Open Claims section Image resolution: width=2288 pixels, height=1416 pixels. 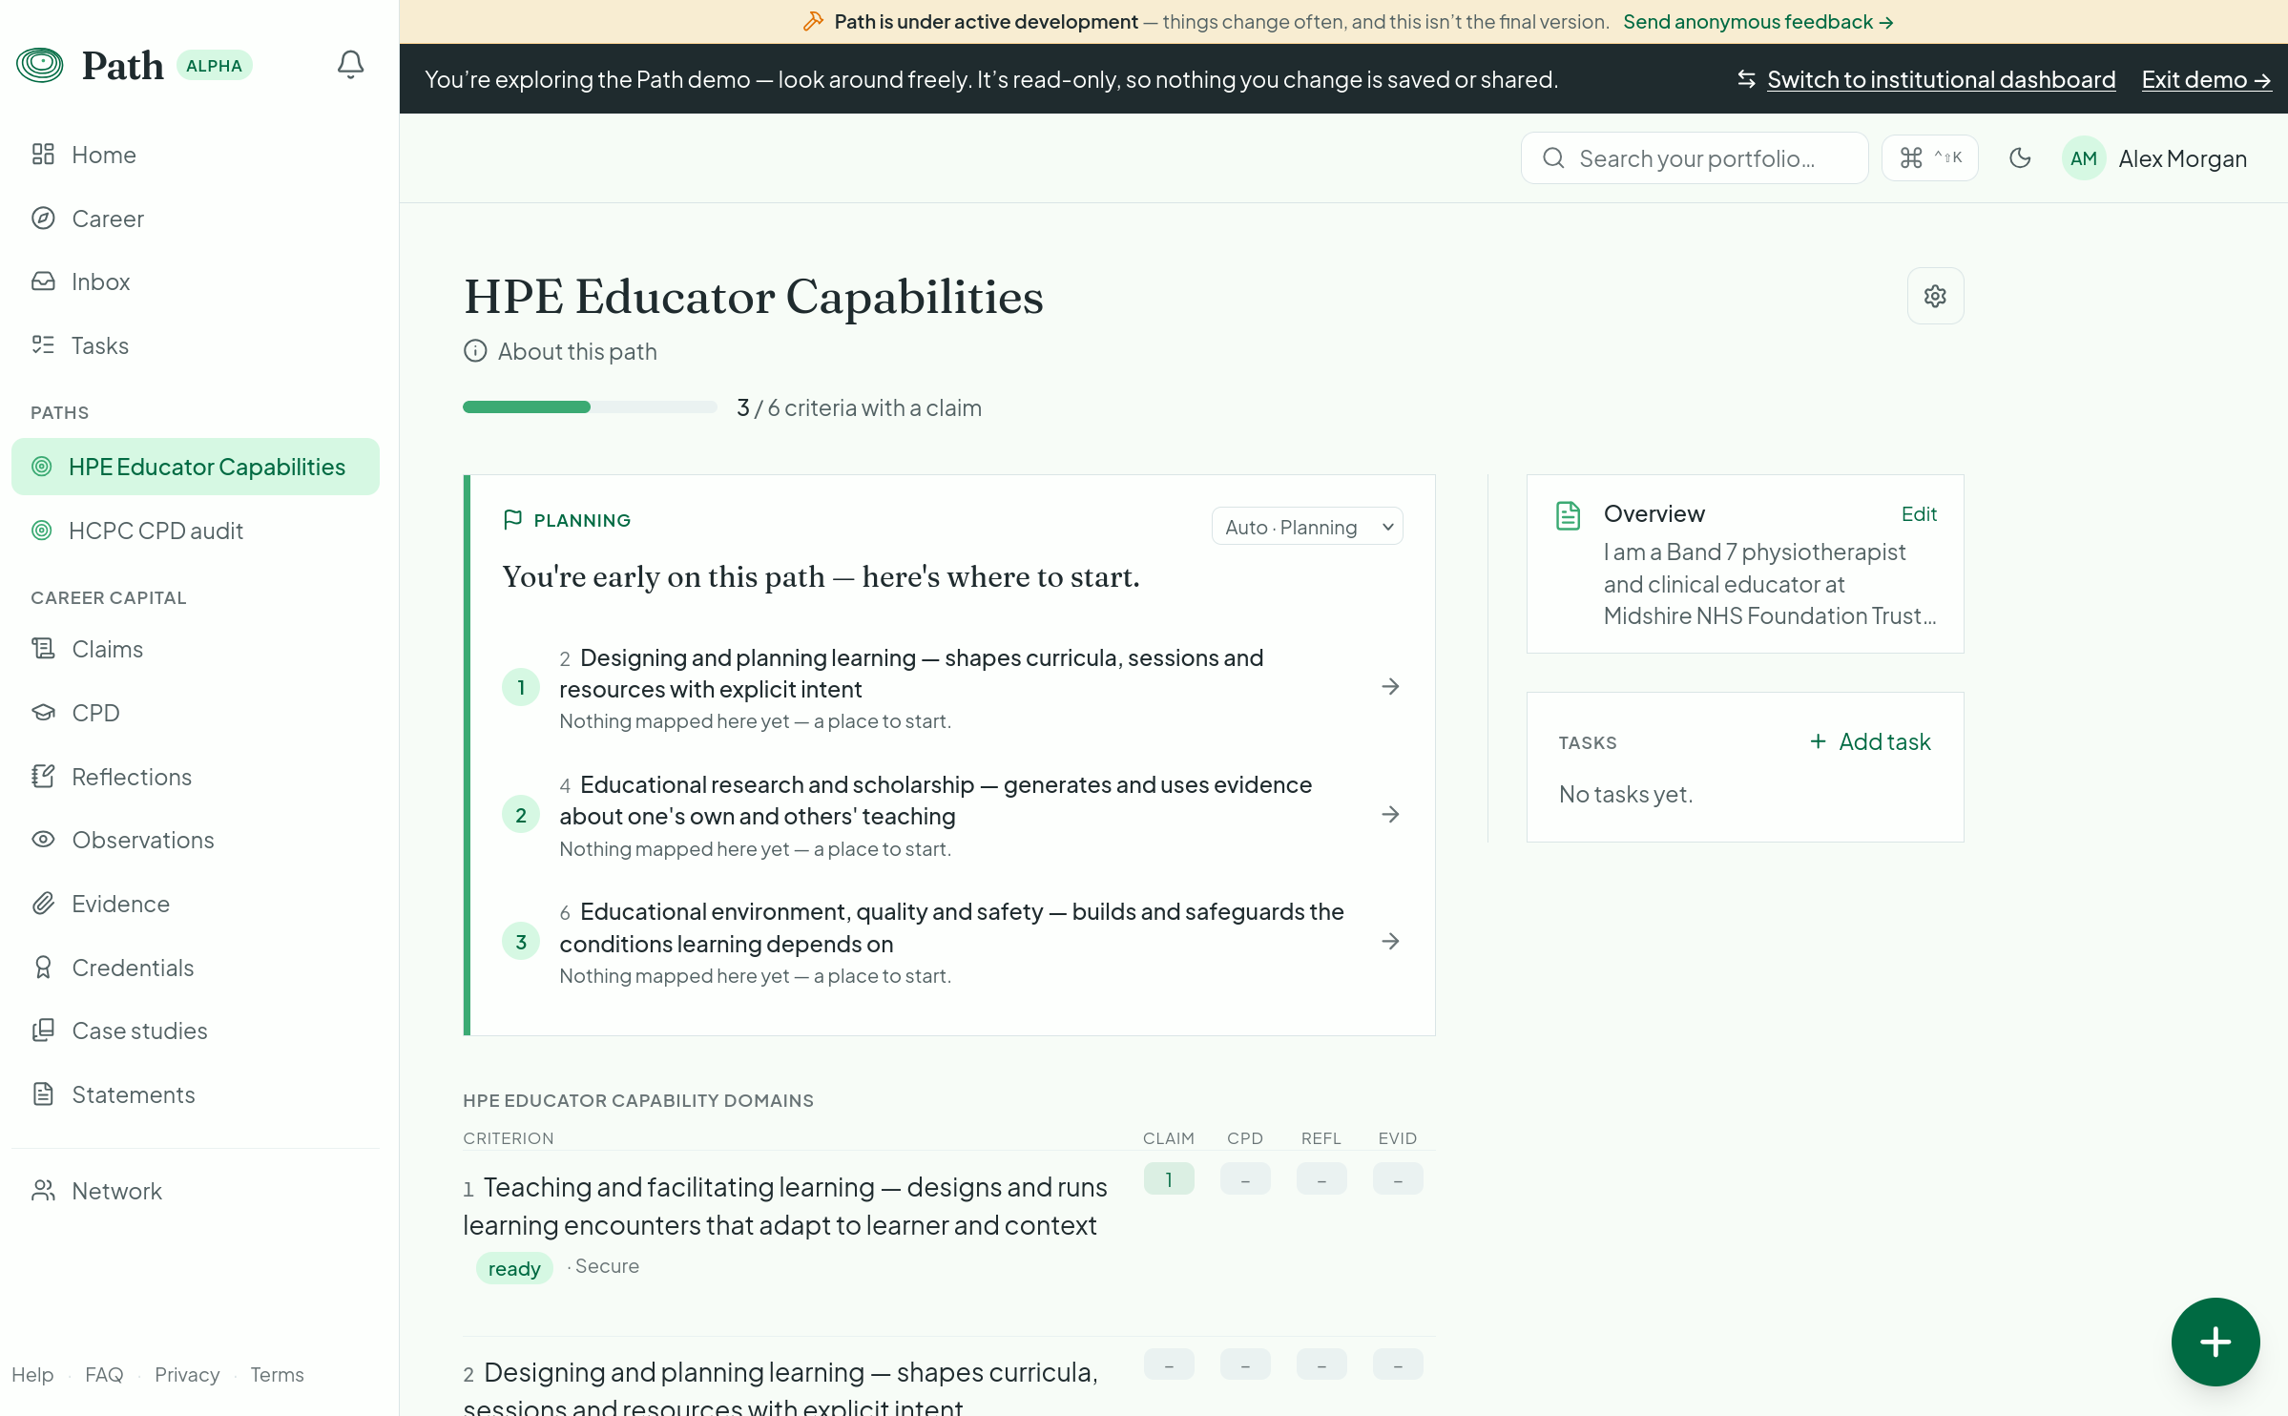click(196, 649)
